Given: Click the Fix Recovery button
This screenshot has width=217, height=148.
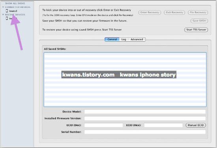Looking at the screenshot, I should click(198, 13).
